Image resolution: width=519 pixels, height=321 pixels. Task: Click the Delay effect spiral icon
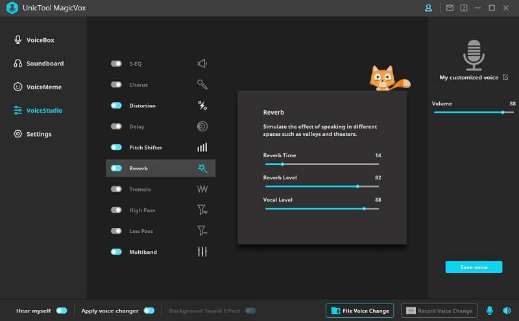[x=202, y=127]
